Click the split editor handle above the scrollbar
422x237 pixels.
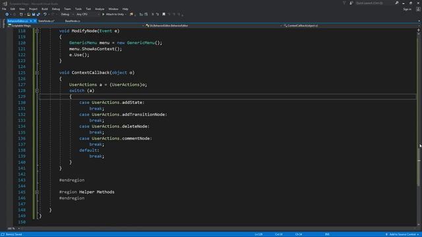point(419,30)
